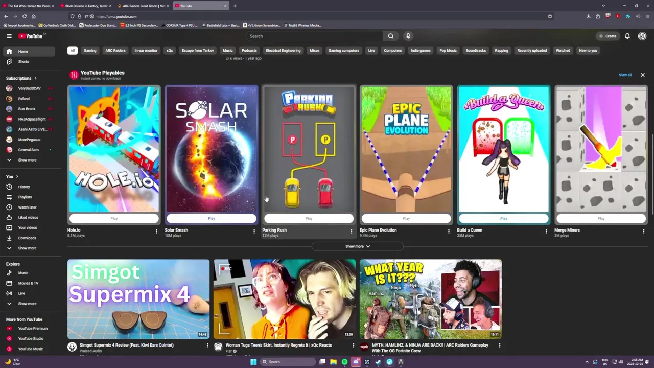The height and width of the screenshot is (368, 654).
Task: Open Shorts in the sidebar
Action: [x=29, y=61]
